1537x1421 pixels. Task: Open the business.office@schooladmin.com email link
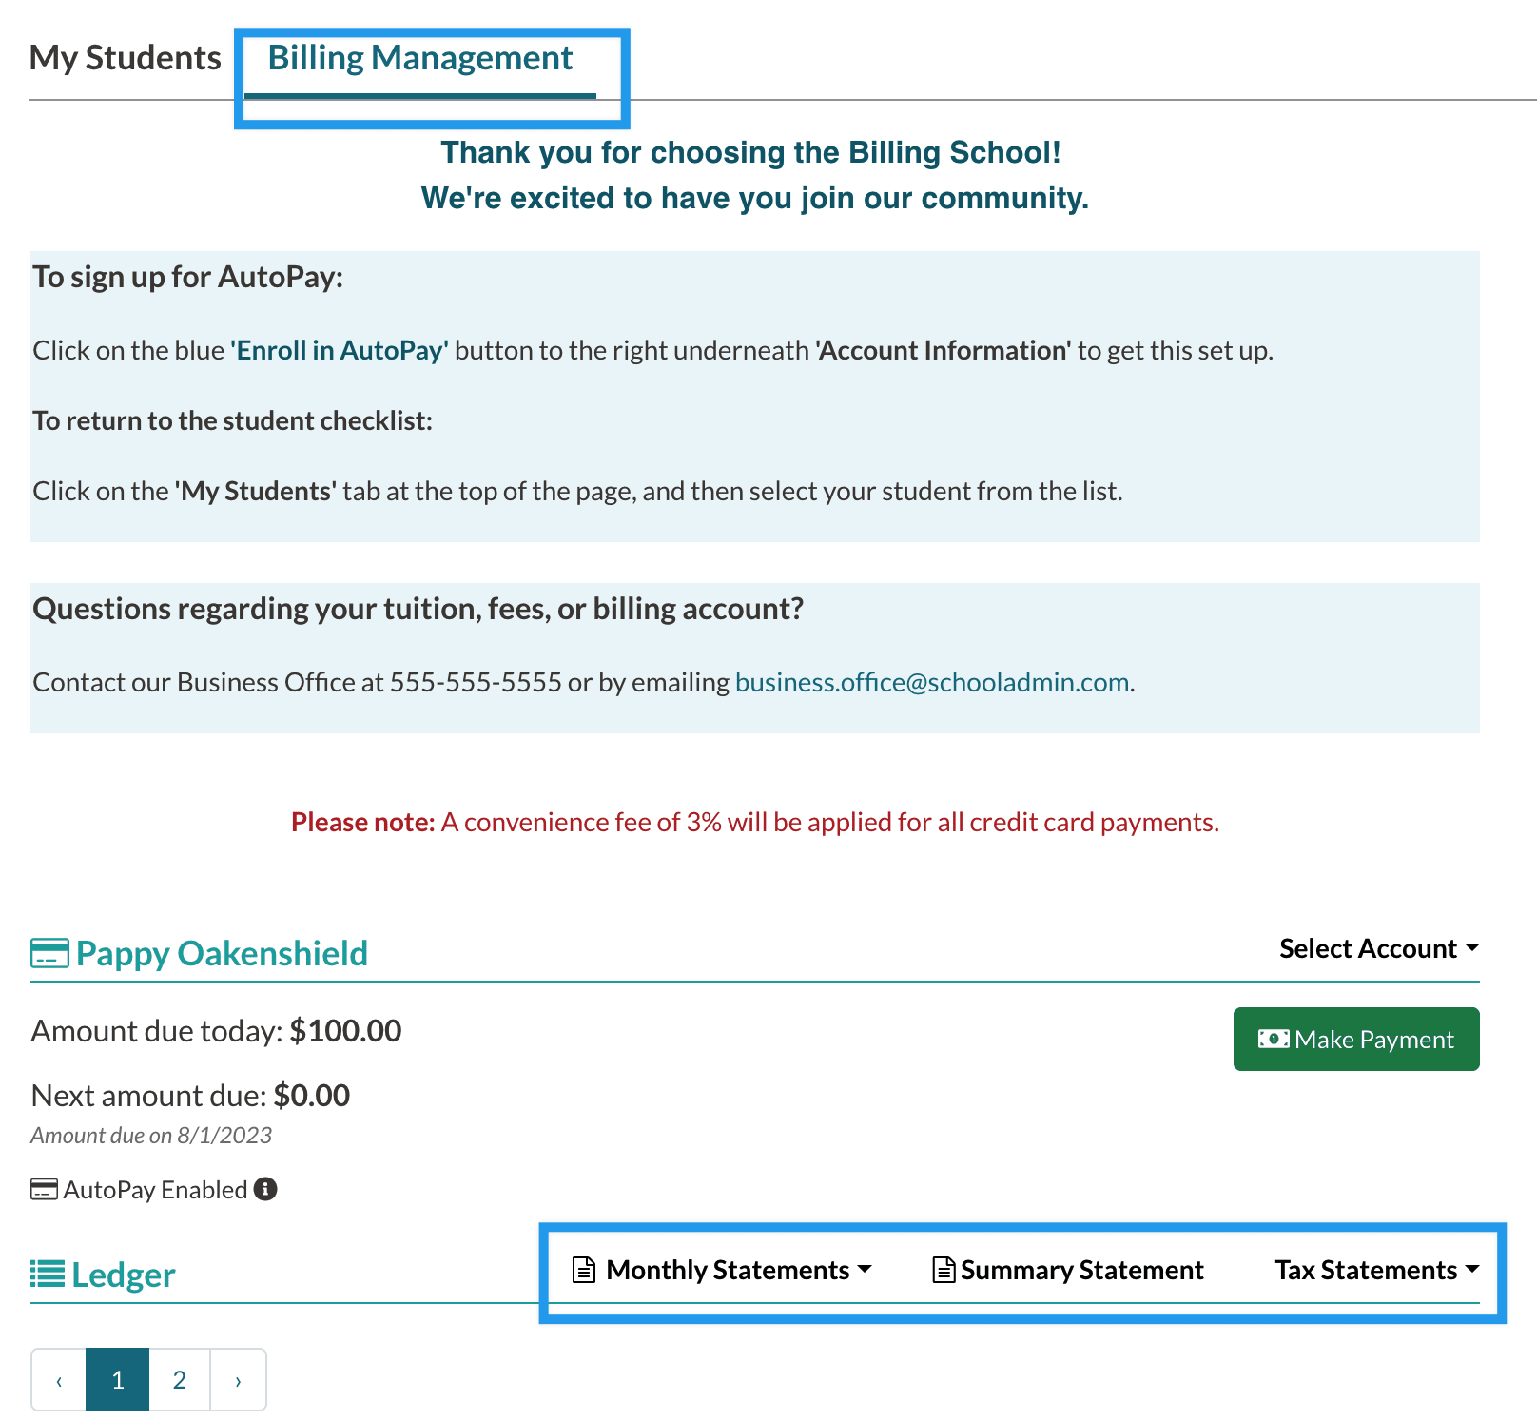932,683
